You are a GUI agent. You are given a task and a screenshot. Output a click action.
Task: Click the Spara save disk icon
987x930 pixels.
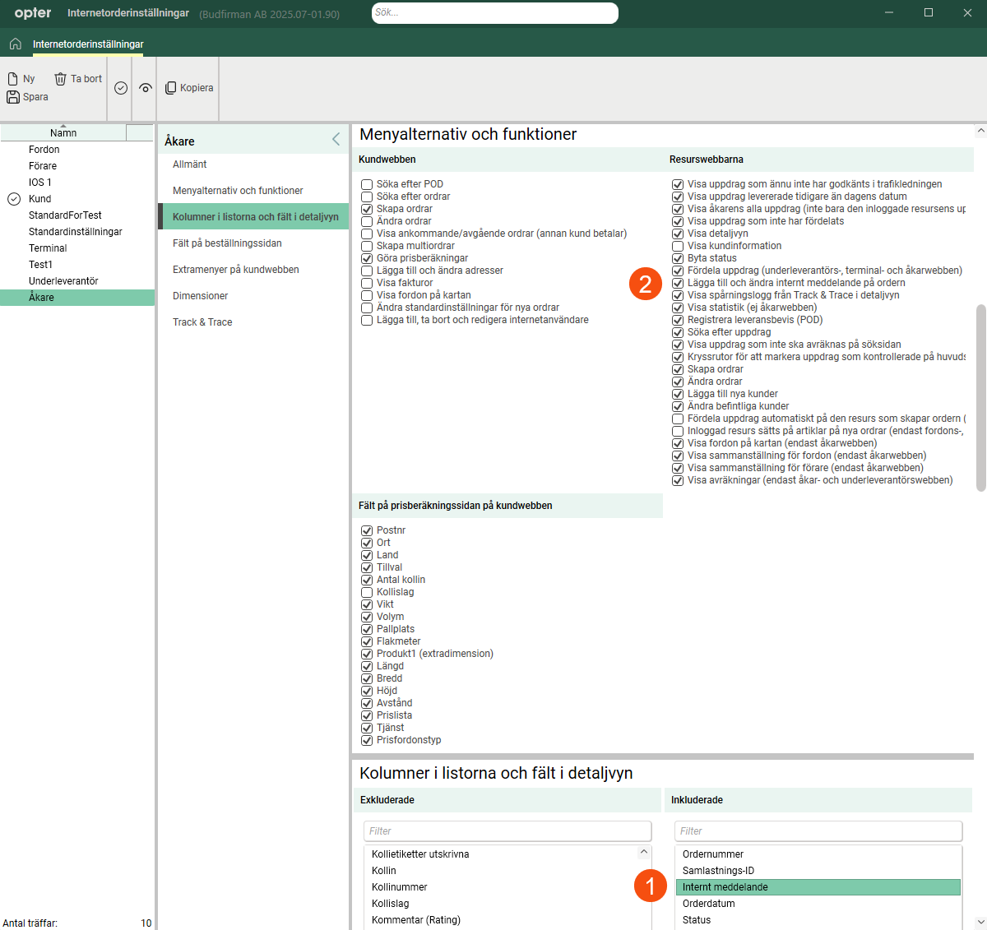point(13,97)
